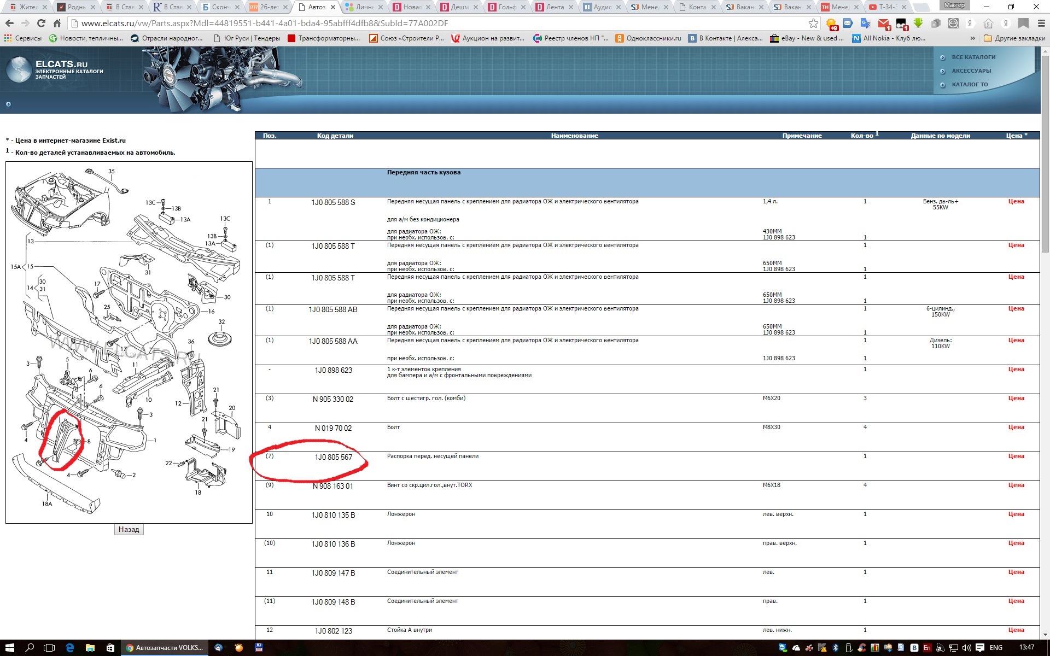Click the Назад button below diagram
Screen dimensions: 1050x656
point(129,529)
